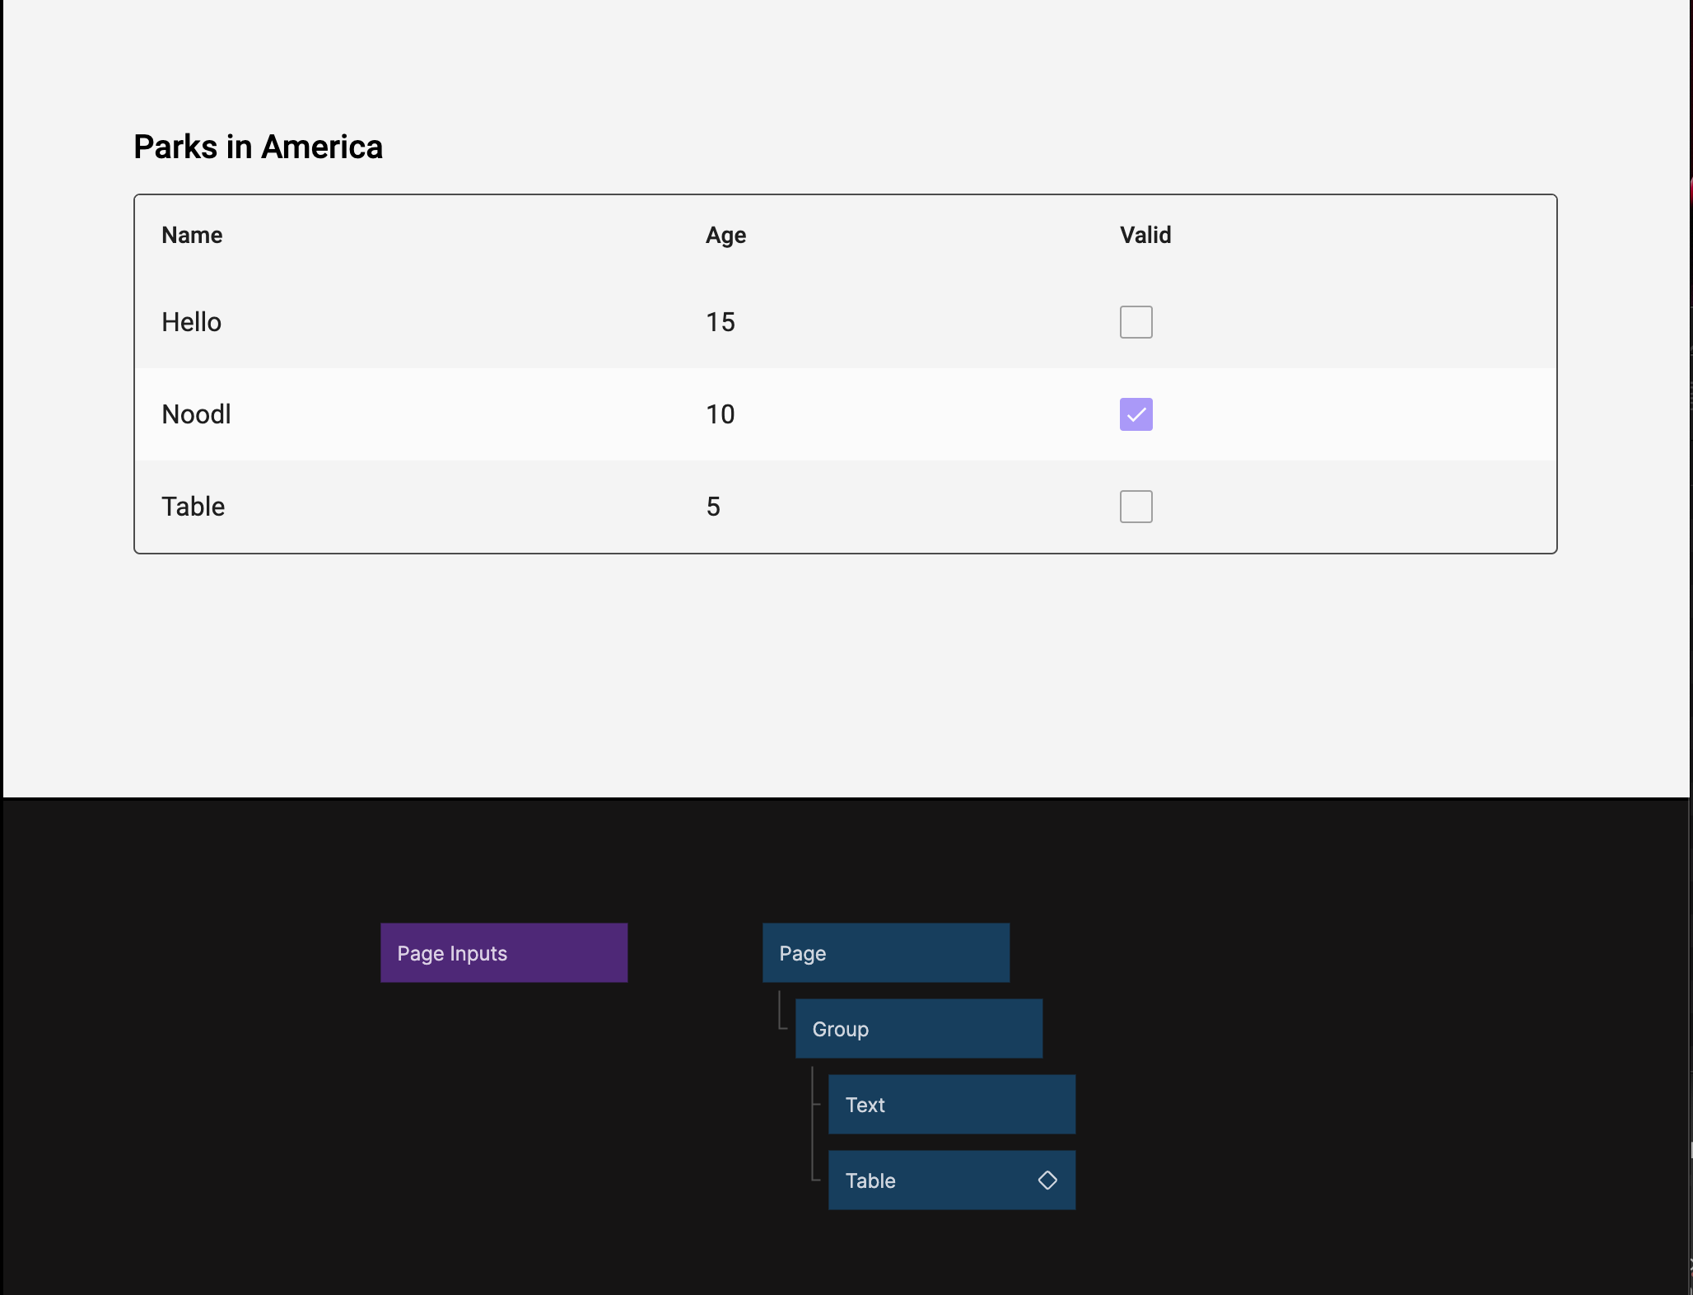This screenshot has height=1295, width=1693.
Task: Click the Age column header
Action: (725, 236)
